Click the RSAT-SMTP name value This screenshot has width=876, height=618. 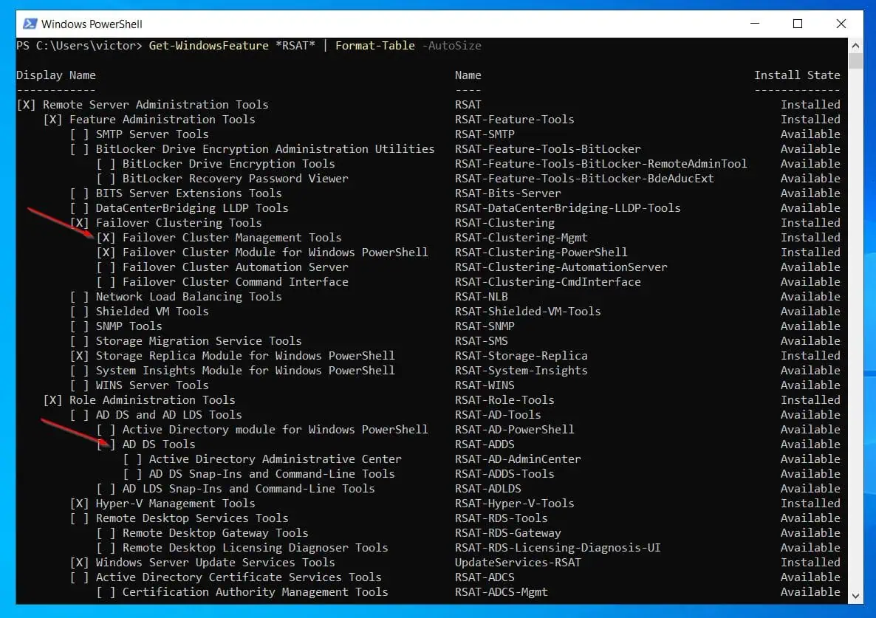coord(485,134)
